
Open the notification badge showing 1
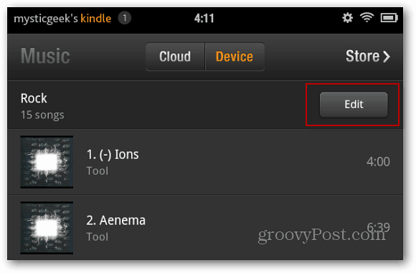(124, 18)
